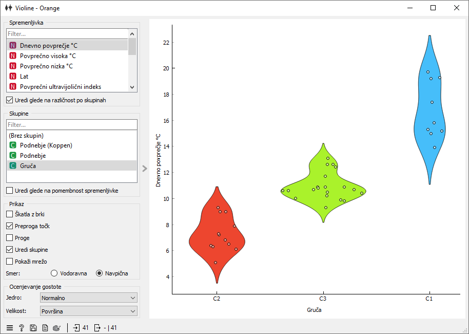Select variable Povprečni ultravijolični indeks
Screen dimensions: 469x334
click(x=68, y=86)
